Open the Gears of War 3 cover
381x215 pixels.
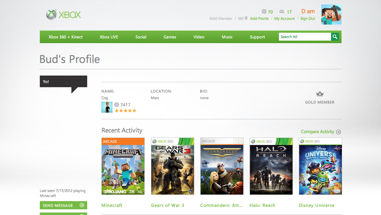coord(172,166)
